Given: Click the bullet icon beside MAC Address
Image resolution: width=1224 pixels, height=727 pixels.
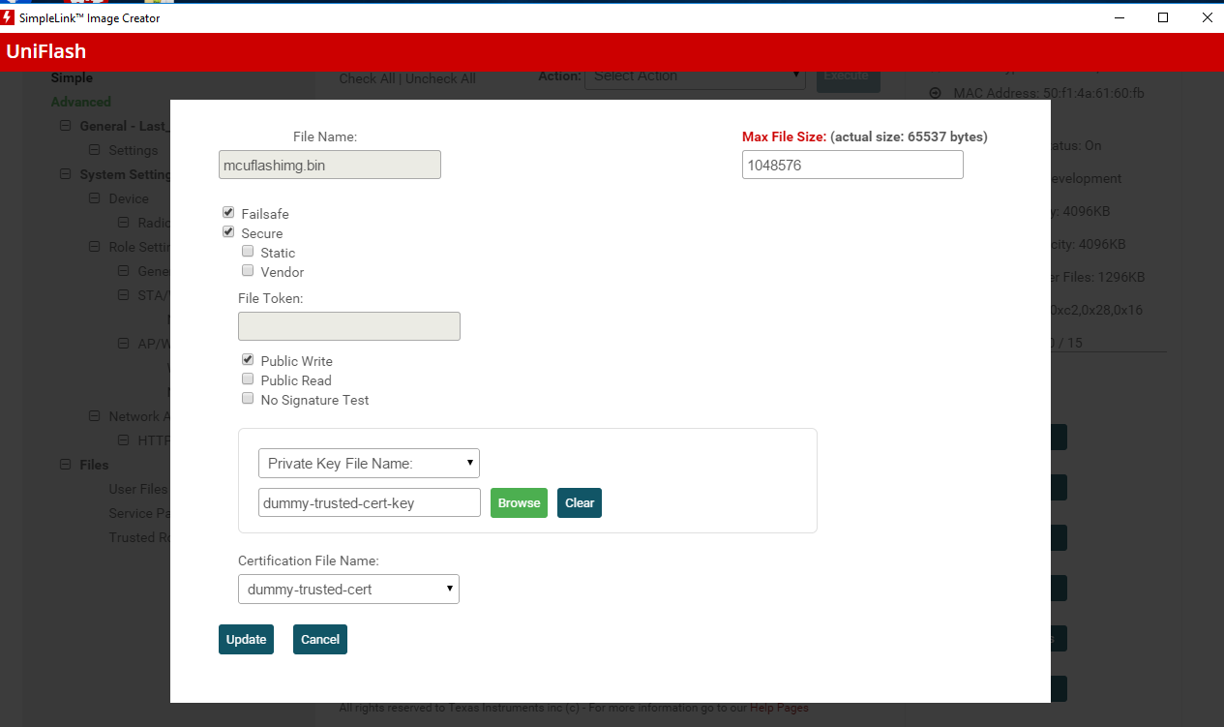Looking at the screenshot, I should click(935, 93).
